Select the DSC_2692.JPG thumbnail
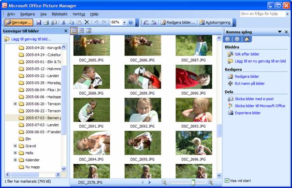This screenshot has height=188, width=292. pos(143,110)
